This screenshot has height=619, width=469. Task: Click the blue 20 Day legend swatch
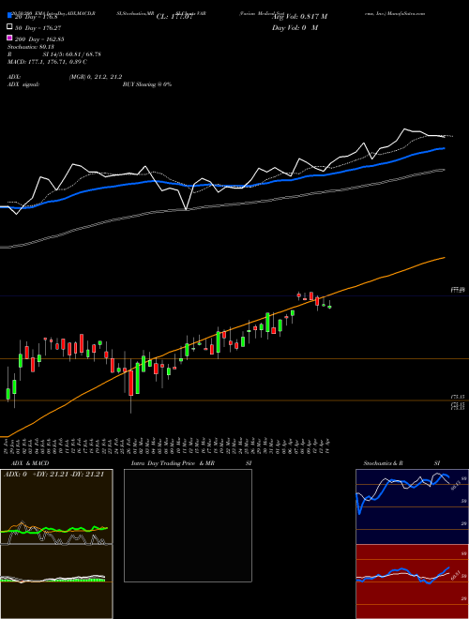click(10, 16)
